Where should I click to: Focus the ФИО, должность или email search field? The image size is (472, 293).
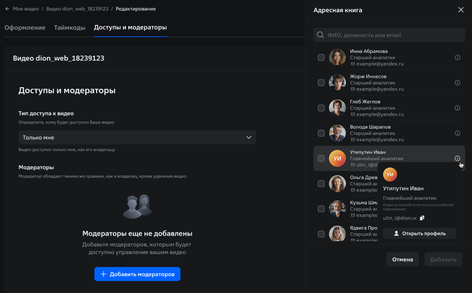tap(394, 35)
